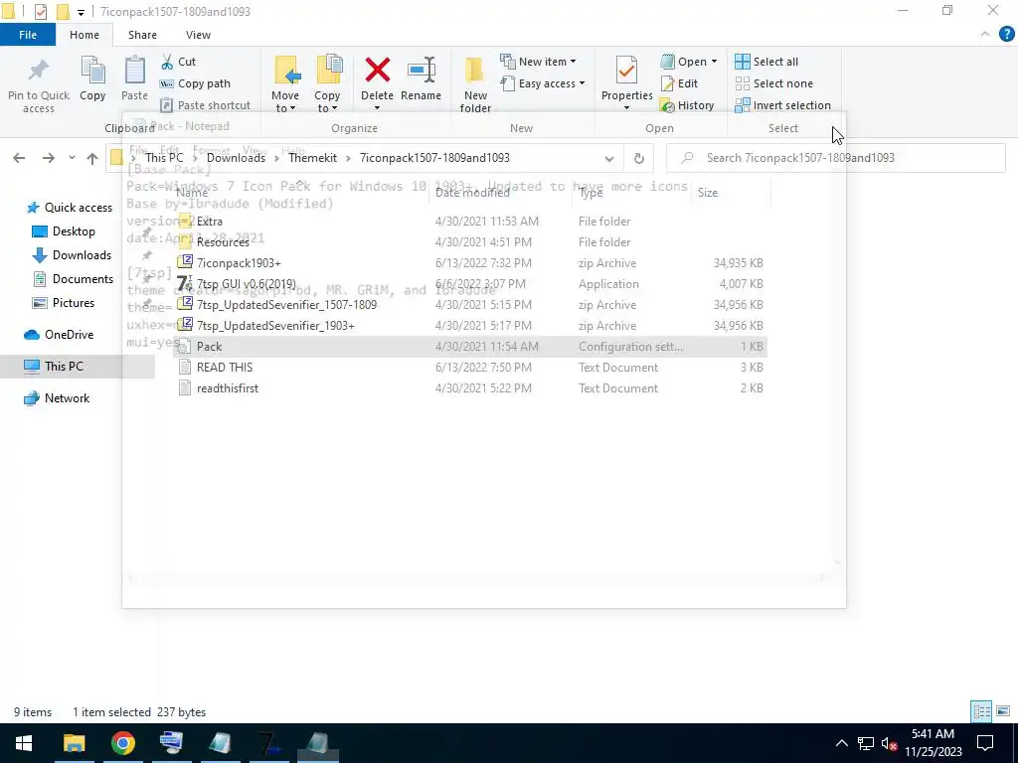Refresh the current folder view
This screenshot has width=1018, height=763.
(x=639, y=158)
